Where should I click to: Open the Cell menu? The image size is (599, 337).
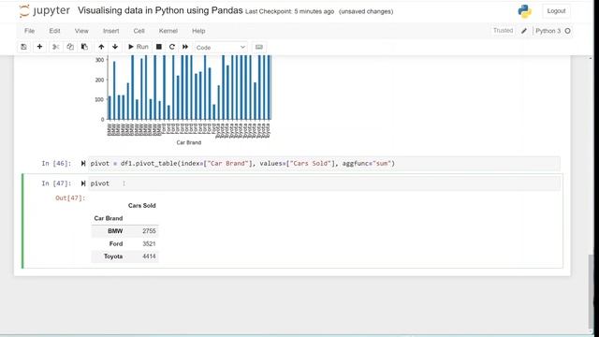[139, 31]
